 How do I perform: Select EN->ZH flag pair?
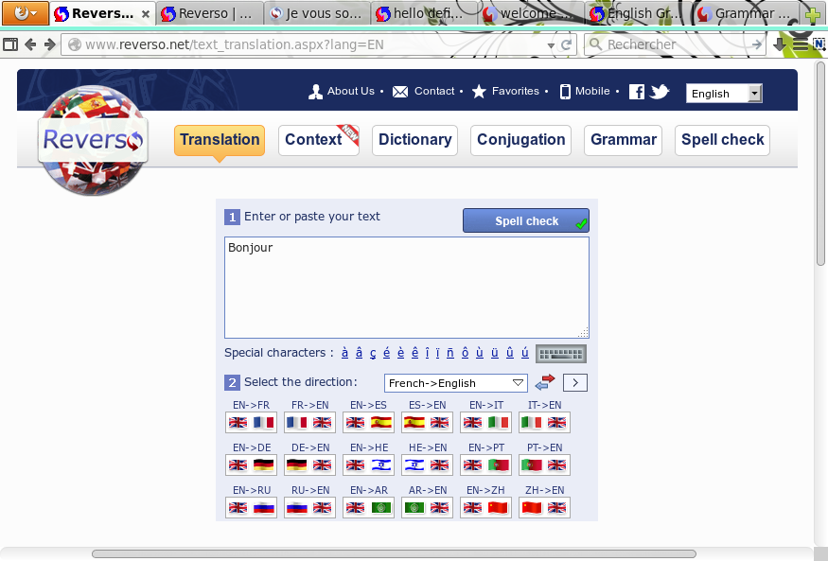point(485,508)
